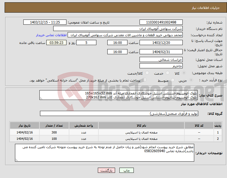Screen dimensions: 227x178
Task: Click the delivery province field خراسان شمالی
Action: (x=161, y=59)
